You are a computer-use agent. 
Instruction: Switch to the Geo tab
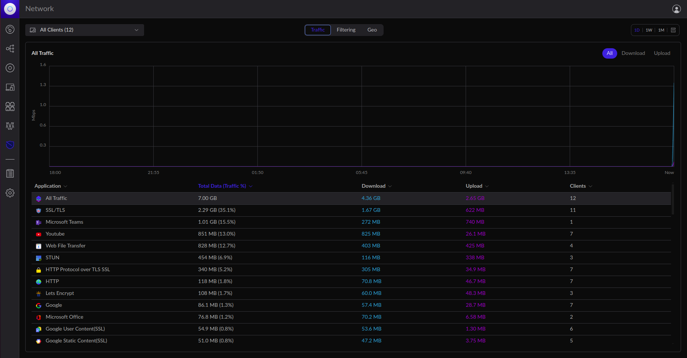tap(372, 30)
